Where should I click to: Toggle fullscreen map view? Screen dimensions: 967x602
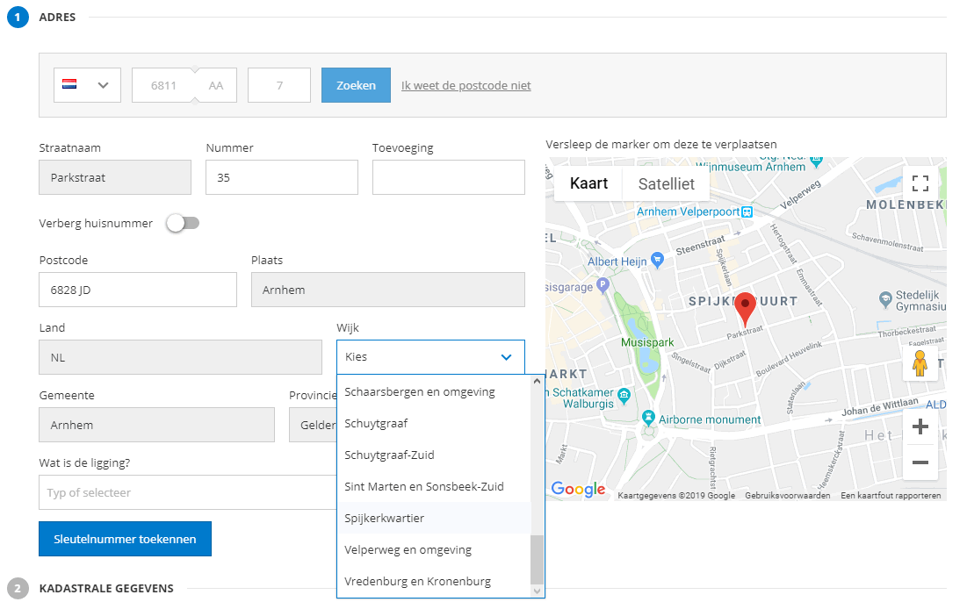920,183
